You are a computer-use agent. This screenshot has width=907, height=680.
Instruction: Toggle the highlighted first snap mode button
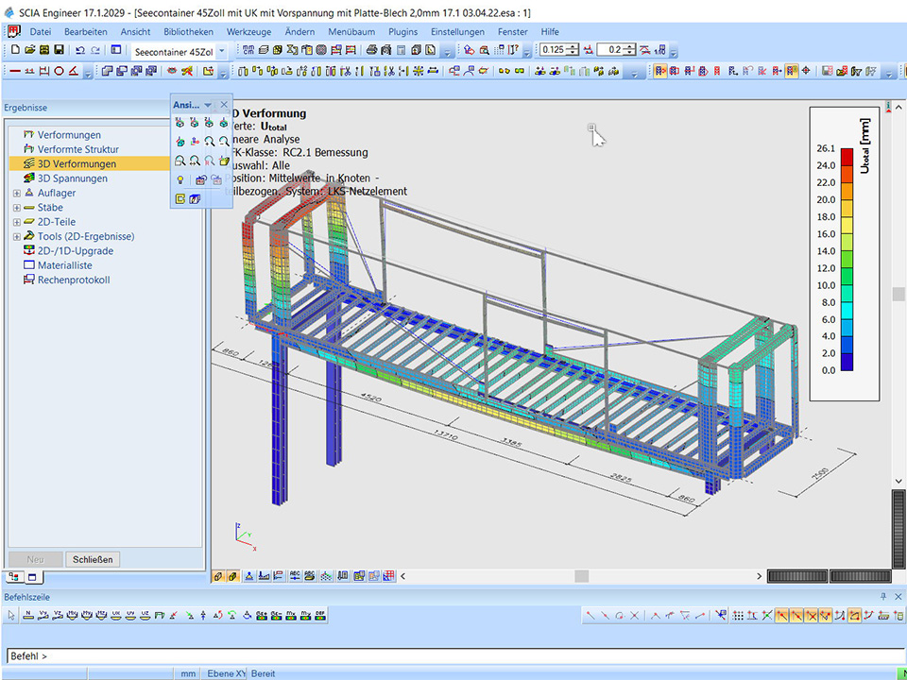[782, 616]
